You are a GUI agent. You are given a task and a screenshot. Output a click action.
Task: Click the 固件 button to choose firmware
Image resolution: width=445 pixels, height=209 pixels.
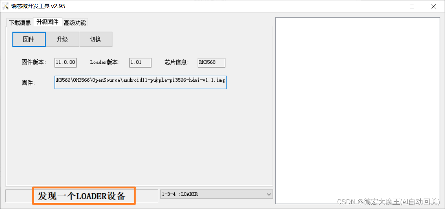[29, 39]
